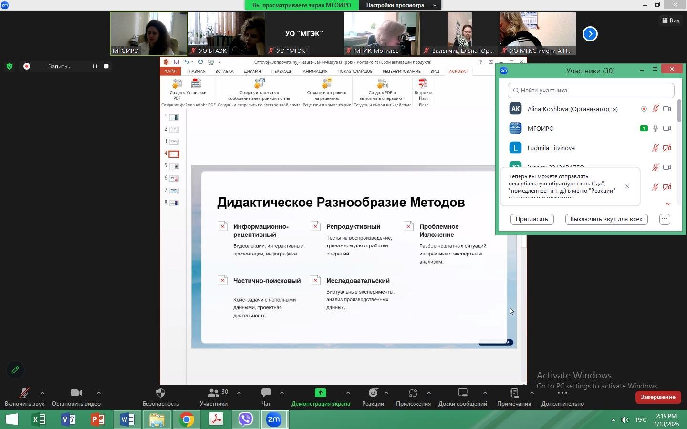
Task: Click the green annotation pencil icon
Action: [x=15, y=370]
